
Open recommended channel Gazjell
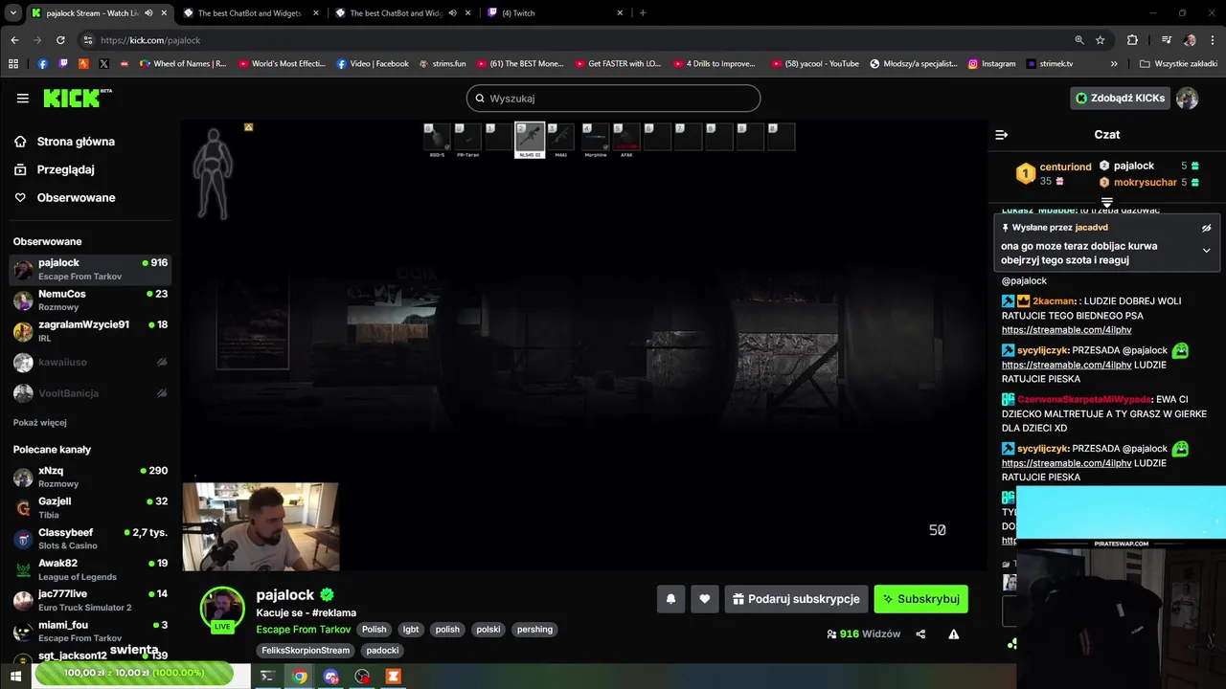(x=90, y=508)
